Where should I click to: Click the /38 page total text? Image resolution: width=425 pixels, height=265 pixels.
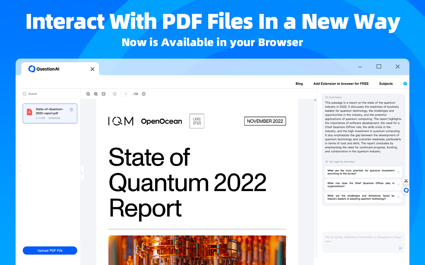coord(136,94)
